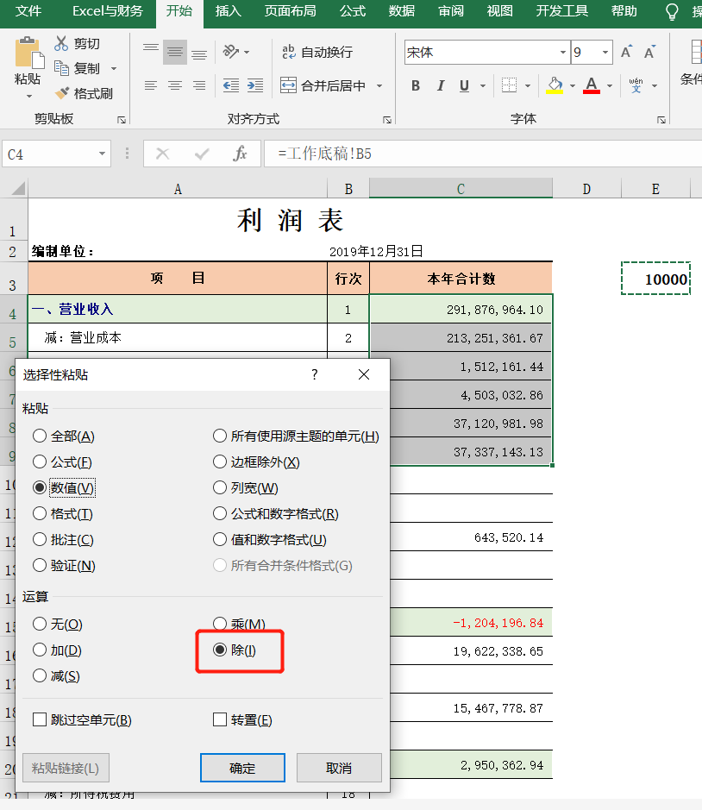Click the 确定 button

[x=242, y=768]
